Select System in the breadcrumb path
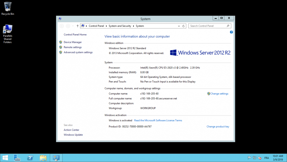Screen dimensions: 287x162 pyautogui.click(x=140, y=26)
